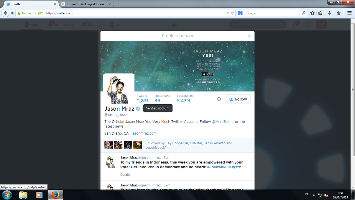Screen dimensions: 355x200
Task: Click the third follower avatar thumbnail
Action: coord(128,145)
